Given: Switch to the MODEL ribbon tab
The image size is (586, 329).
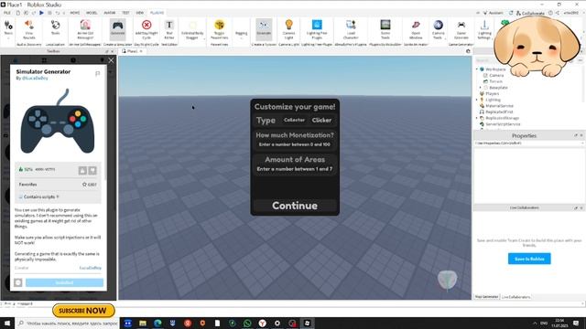Looking at the screenshot, I should 92,13.
